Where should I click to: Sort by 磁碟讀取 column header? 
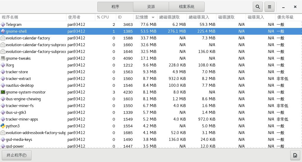tap(231, 17)
